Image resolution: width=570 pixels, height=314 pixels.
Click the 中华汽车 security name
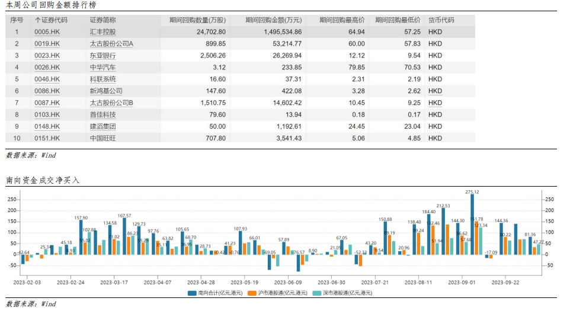pos(103,67)
